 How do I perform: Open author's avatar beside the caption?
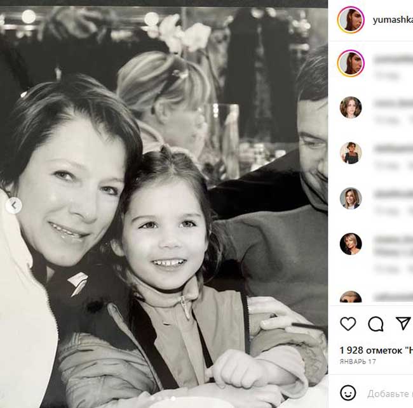[x=350, y=63]
